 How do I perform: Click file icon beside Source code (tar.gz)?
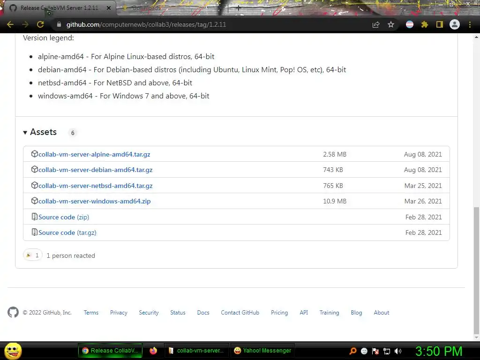[35, 232]
